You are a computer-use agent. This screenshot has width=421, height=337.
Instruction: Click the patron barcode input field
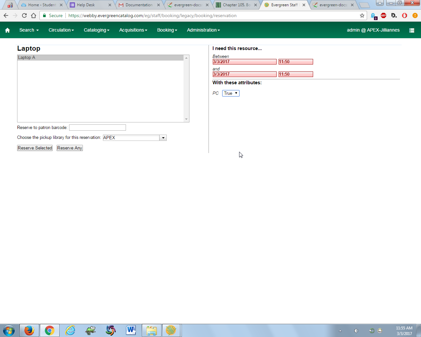(x=97, y=128)
